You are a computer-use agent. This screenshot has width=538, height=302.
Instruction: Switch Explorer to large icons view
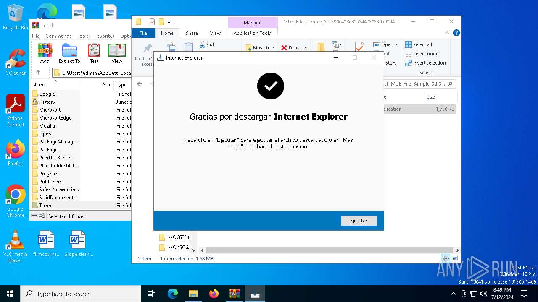454,258
